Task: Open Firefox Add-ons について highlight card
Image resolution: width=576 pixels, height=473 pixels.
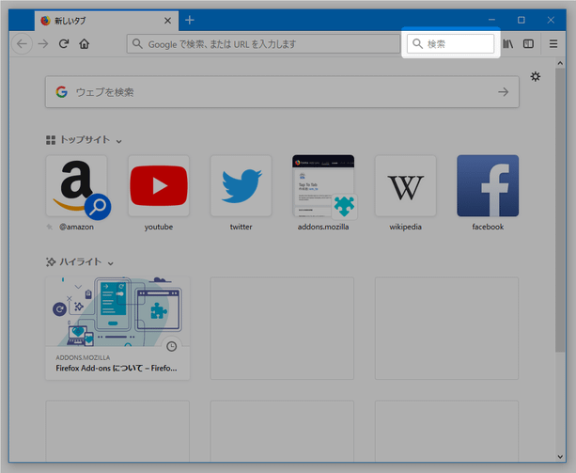Action: click(x=117, y=328)
